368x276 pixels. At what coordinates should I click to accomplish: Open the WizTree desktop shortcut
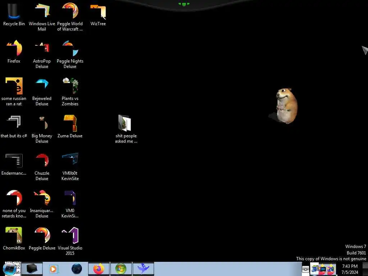[98, 14]
